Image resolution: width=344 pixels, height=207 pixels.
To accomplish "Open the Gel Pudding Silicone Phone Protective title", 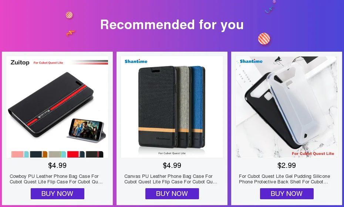I will click(284, 179).
